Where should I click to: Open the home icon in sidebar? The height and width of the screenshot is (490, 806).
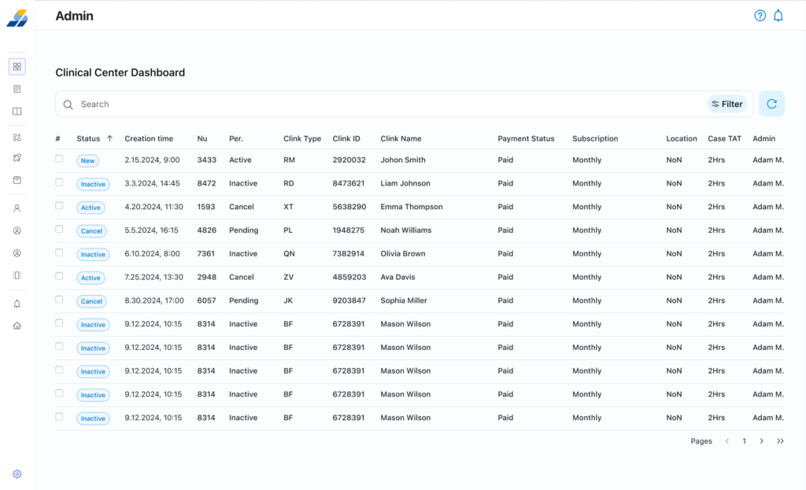point(17,326)
